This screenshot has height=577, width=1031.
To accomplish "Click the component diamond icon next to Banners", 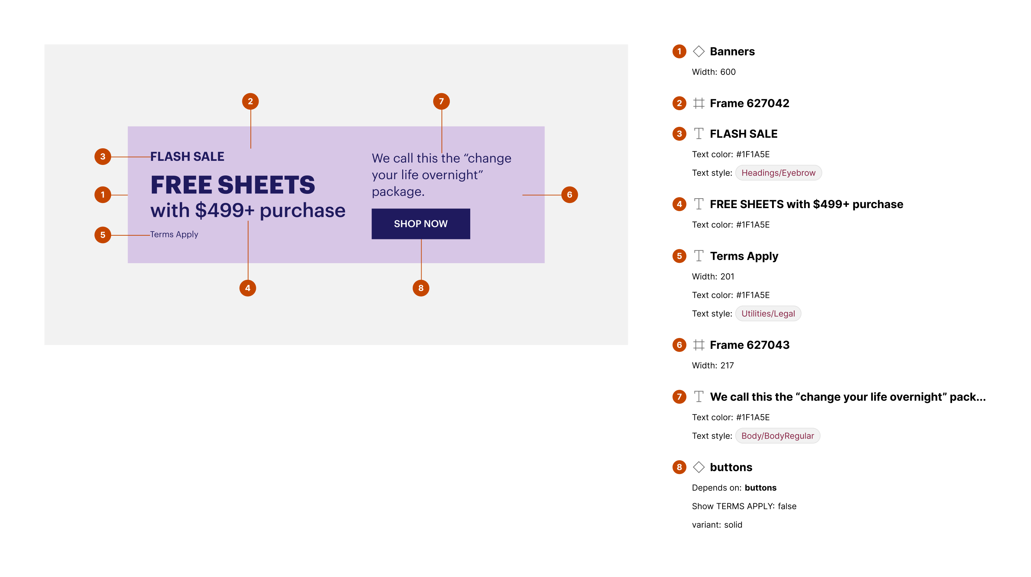I will [699, 52].
